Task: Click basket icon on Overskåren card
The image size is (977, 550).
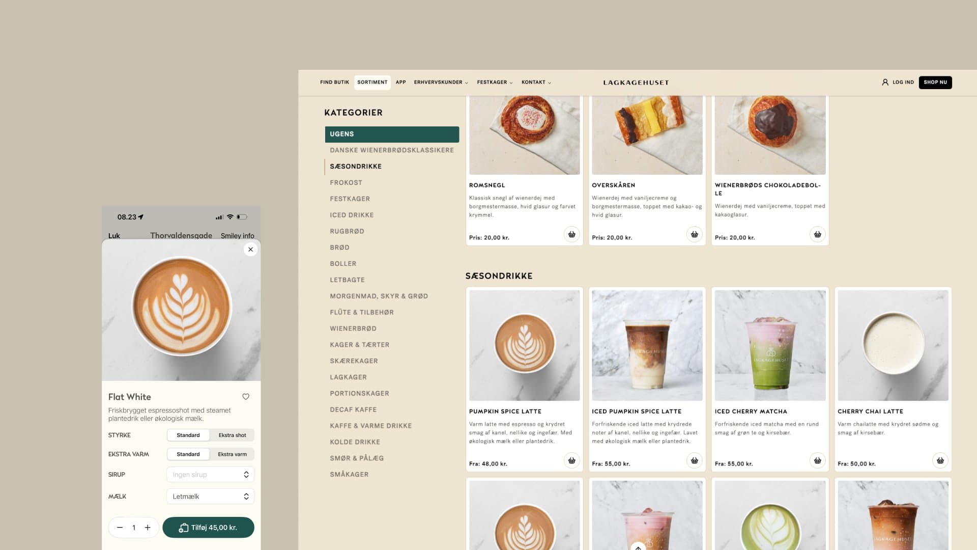Action: 694,234
